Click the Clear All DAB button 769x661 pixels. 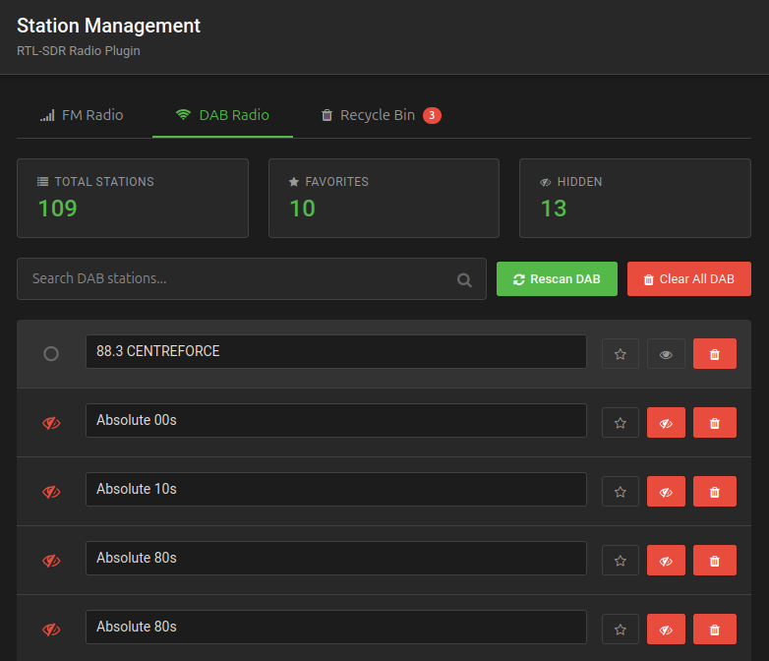click(x=688, y=279)
